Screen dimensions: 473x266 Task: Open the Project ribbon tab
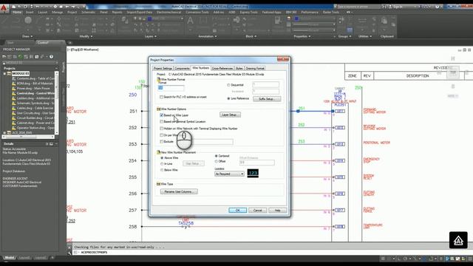[72, 13]
